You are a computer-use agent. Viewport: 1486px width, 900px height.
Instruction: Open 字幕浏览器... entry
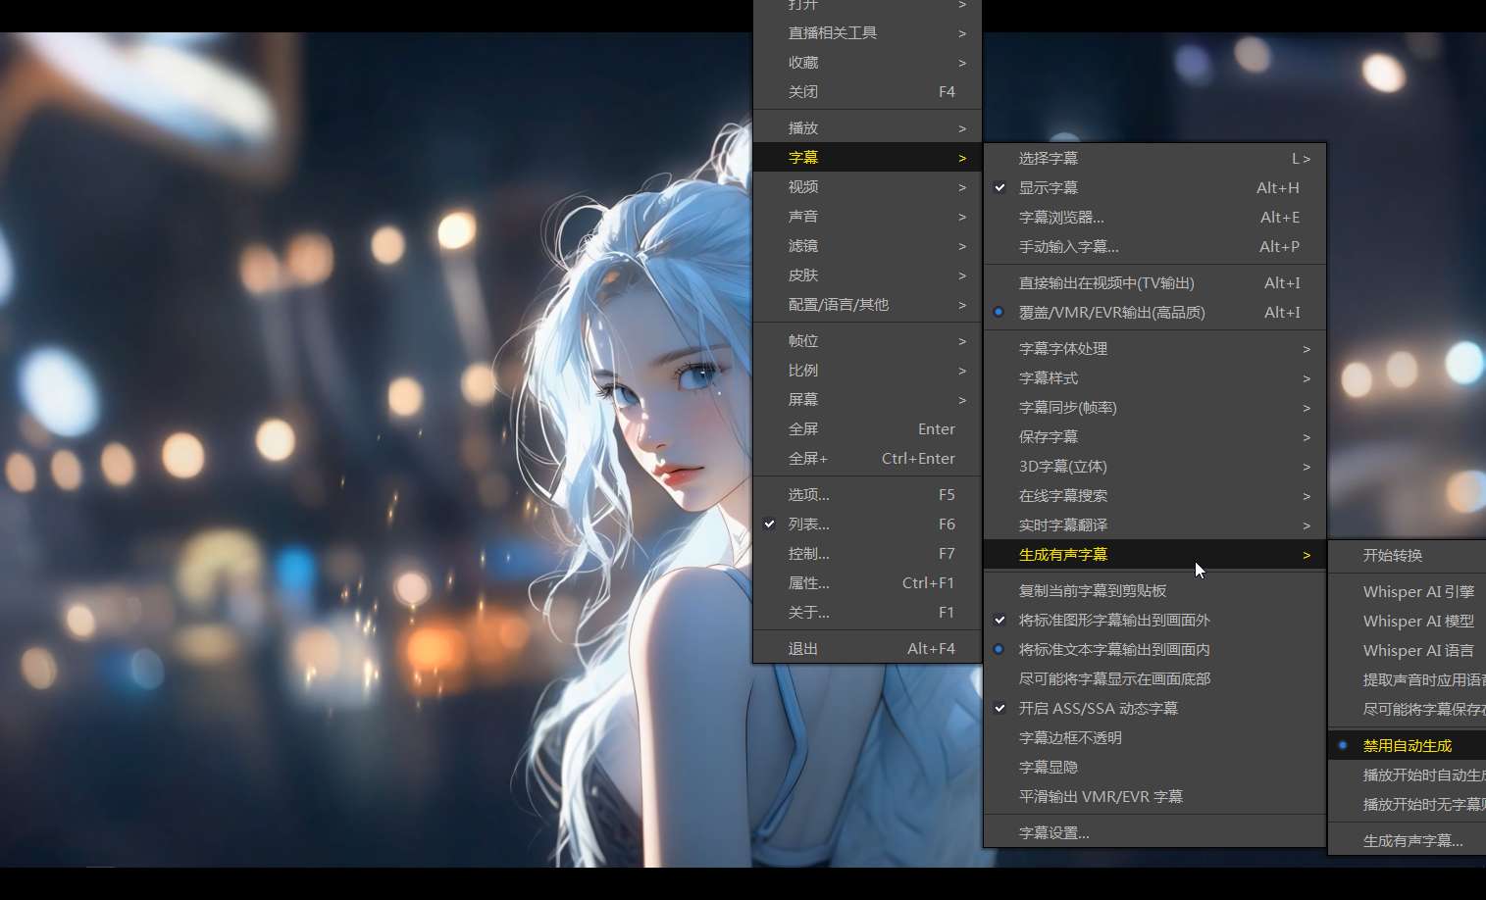click(1154, 217)
